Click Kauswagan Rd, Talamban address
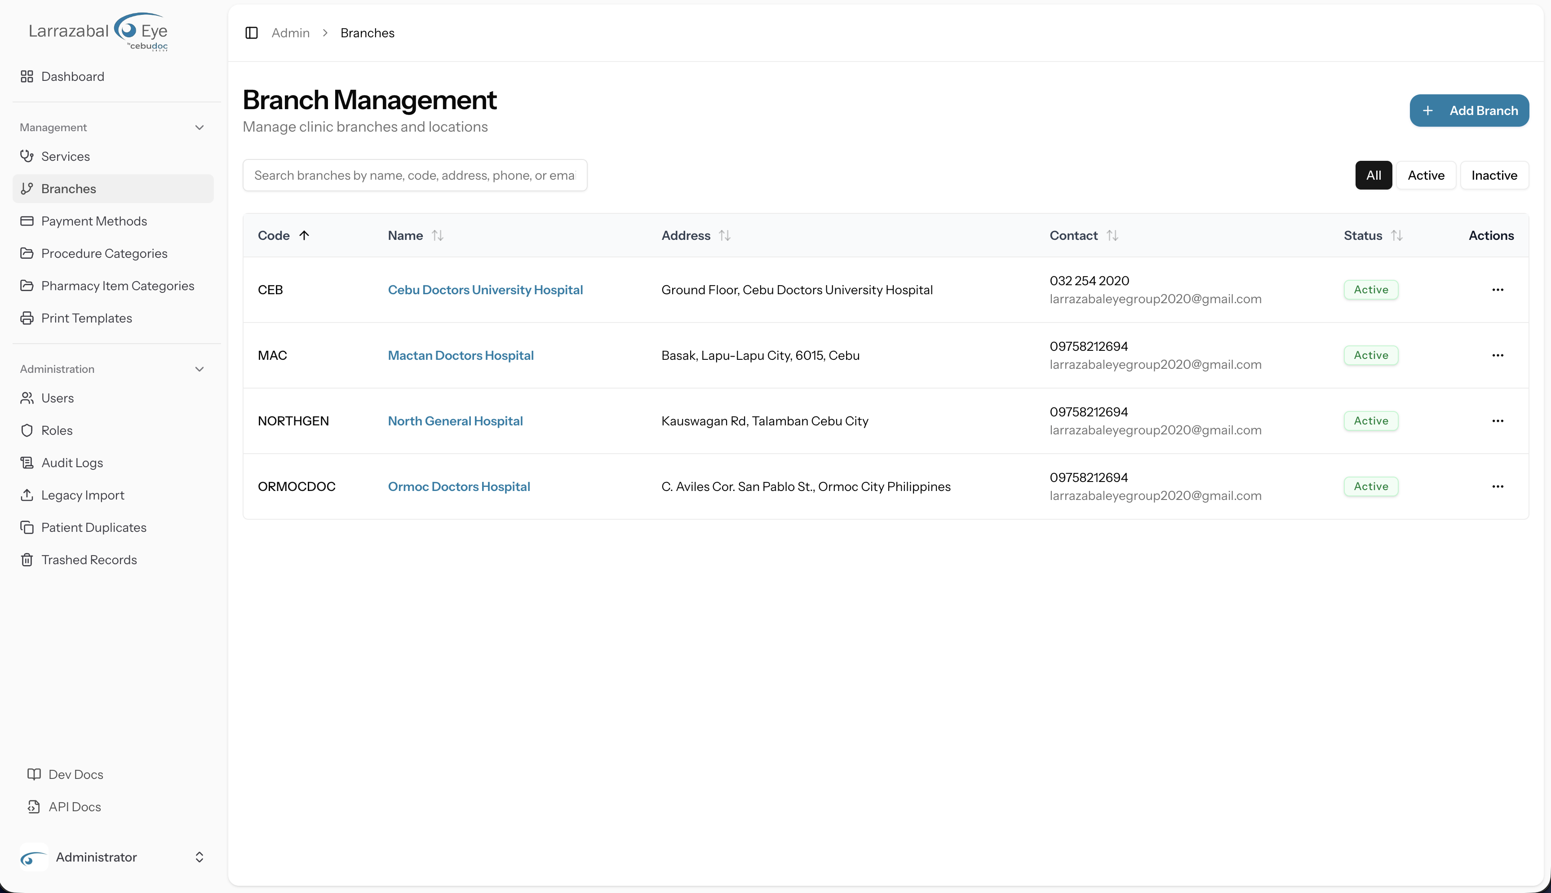 [x=765, y=421]
